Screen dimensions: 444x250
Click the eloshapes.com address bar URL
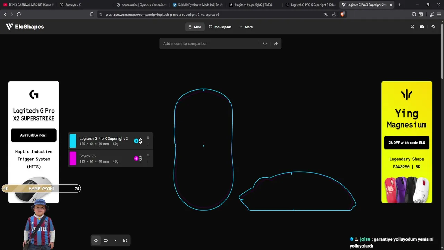(162, 15)
